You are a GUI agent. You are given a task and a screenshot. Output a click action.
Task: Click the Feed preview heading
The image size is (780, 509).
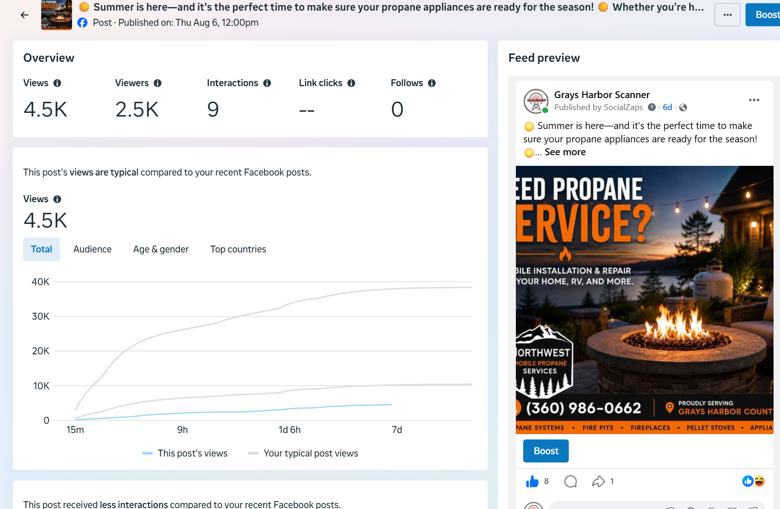pyautogui.click(x=544, y=58)
